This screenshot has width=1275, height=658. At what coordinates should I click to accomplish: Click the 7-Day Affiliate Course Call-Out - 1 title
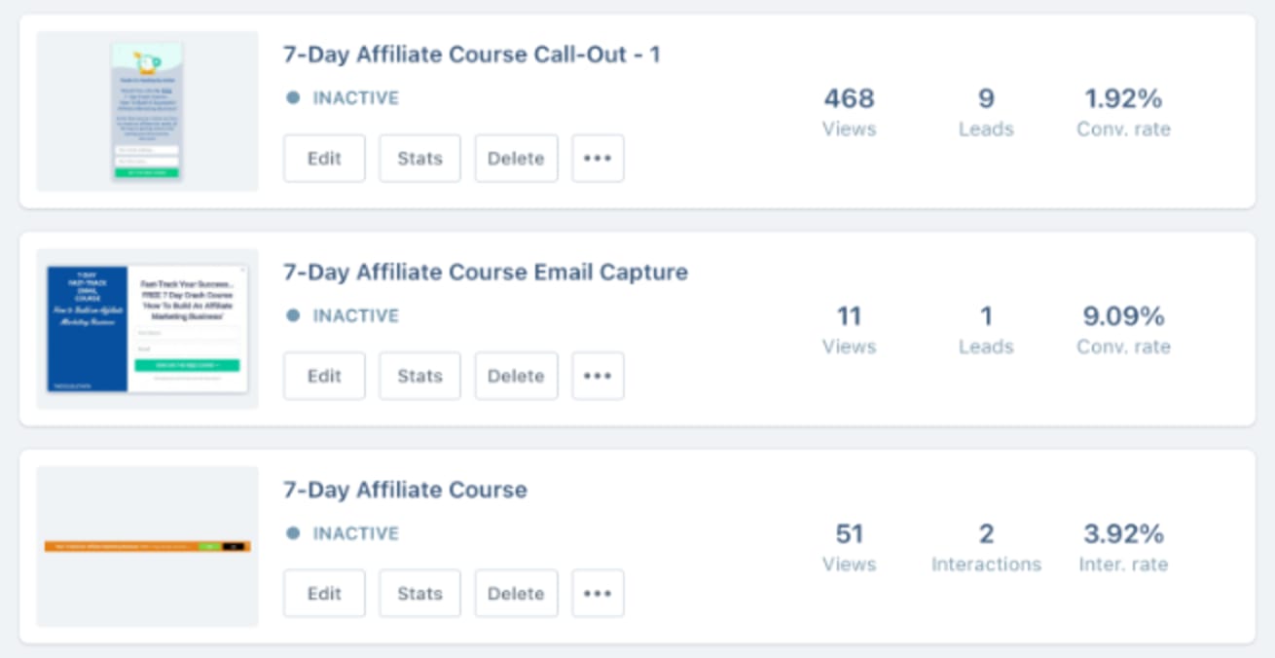(x=471, y=55)
